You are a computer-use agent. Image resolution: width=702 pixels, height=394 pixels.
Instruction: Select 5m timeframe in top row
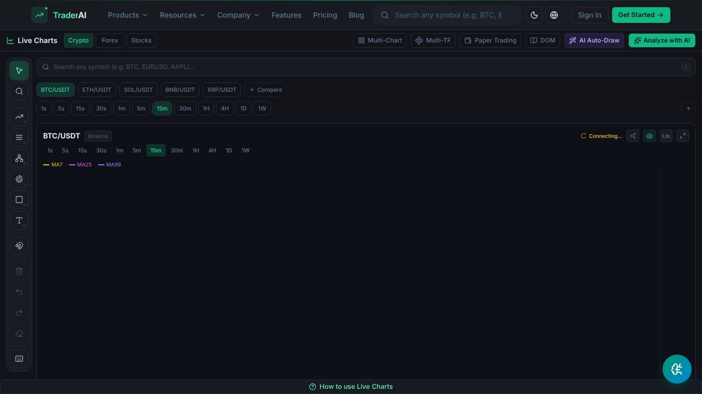(x=141, y=108)
